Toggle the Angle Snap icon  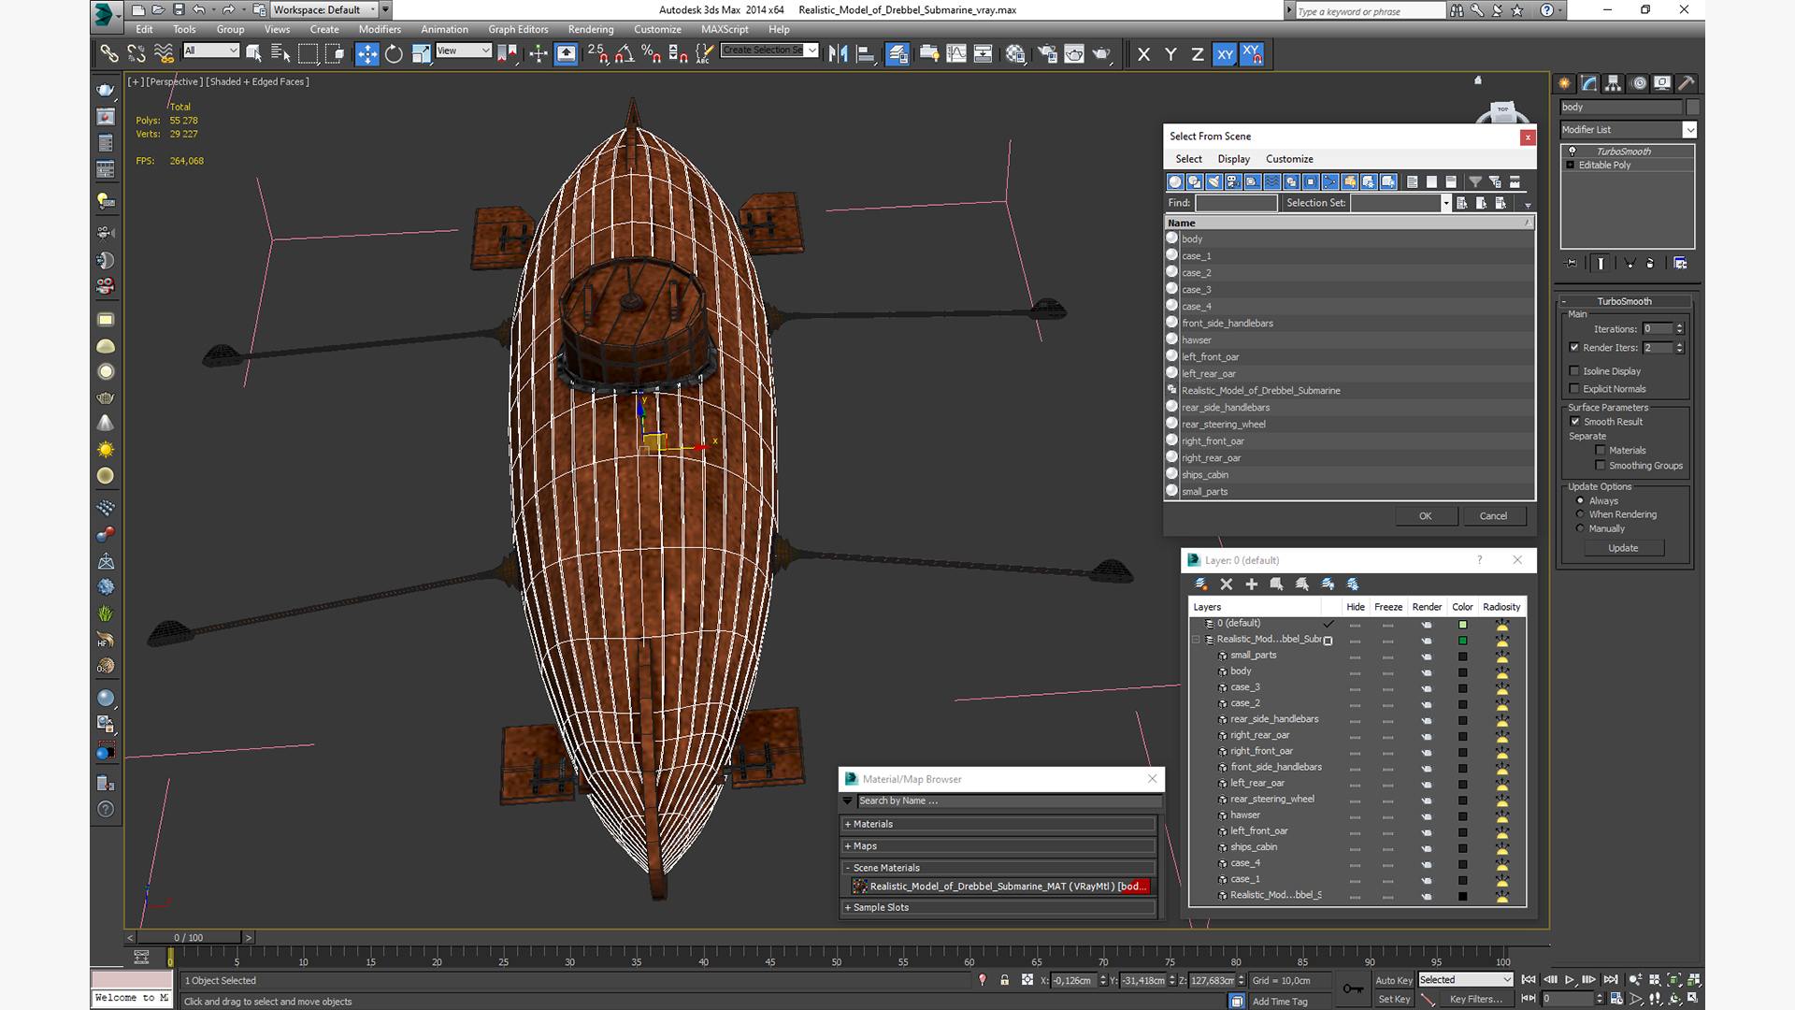click(624, 54)
